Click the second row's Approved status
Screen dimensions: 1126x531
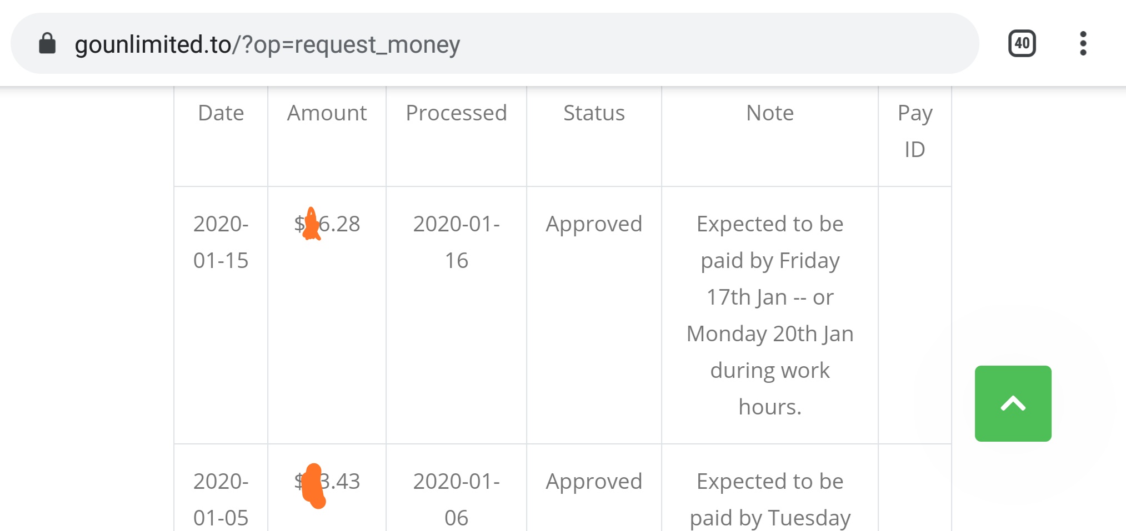click(x=594, y=482)
